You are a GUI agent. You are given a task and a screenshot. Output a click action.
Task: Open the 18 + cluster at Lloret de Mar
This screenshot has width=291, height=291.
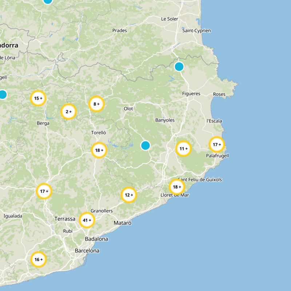pyautogui.click(x=177, y=187)
